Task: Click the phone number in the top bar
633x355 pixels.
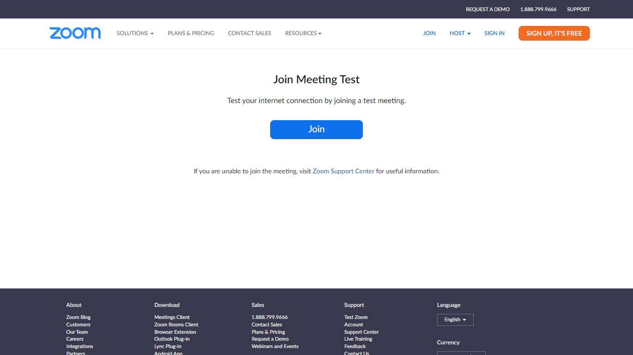Action: [538, 9]
